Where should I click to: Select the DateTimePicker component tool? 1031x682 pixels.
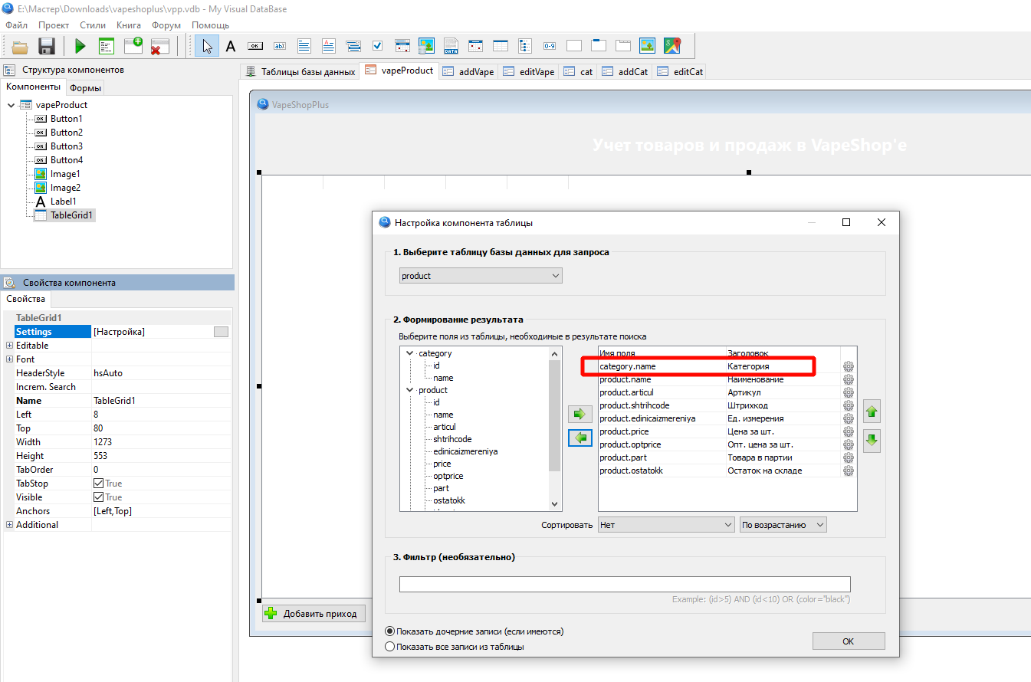(x=402, y=46)
